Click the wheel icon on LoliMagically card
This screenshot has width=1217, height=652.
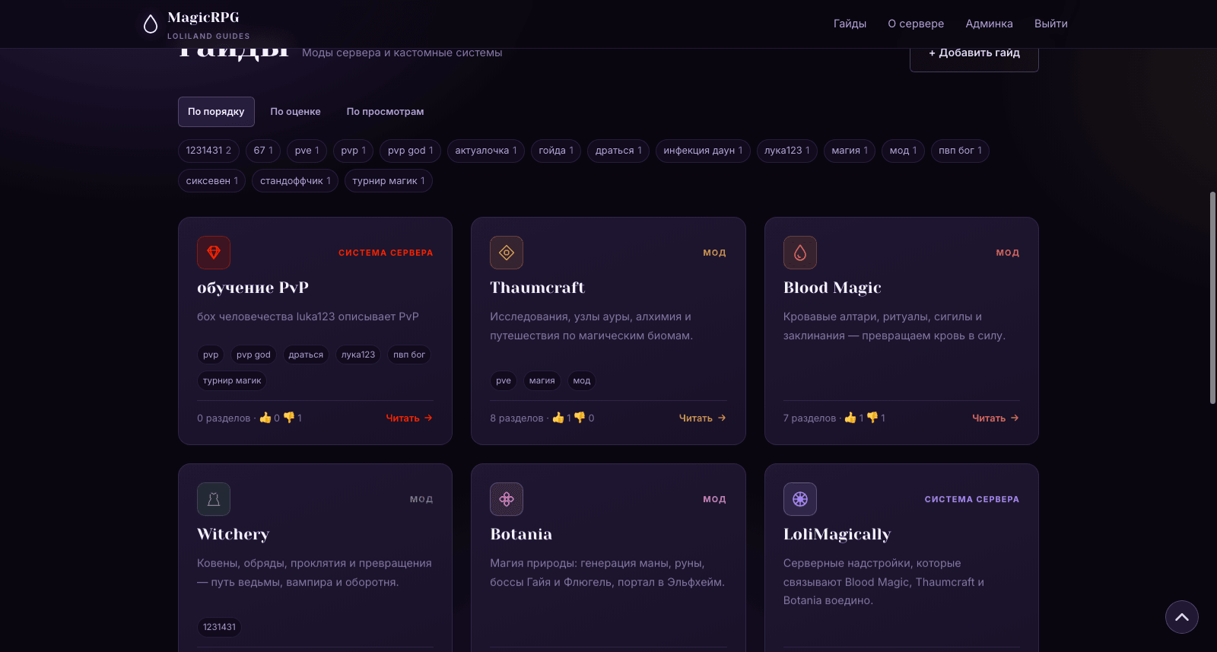(x=800, y=499)
